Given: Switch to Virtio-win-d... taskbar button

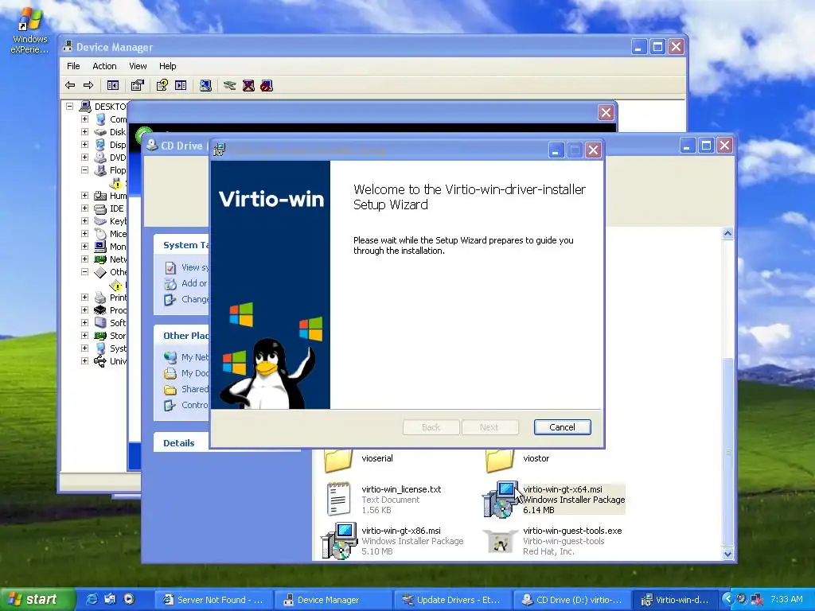Looking at the screenshot, I should [x=676, y=600].
